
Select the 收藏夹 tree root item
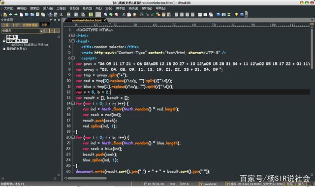point(12,37)
